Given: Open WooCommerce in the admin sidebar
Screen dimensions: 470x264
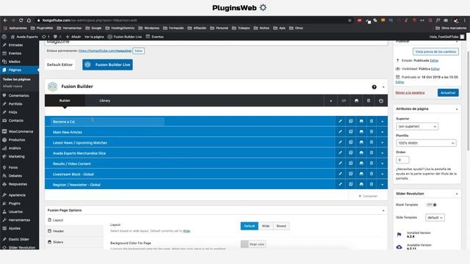Looking at the screenshot, I should click(x=20, y=131).
